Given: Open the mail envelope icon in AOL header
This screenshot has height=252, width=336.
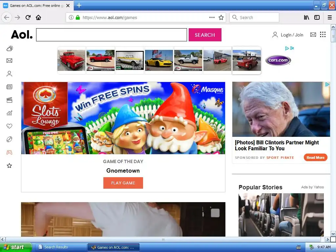Looking at the screenshot, I should click(313, 34).
